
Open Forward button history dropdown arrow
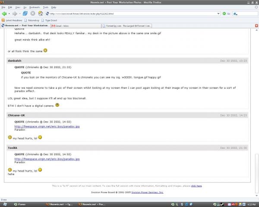coord(20,14)
